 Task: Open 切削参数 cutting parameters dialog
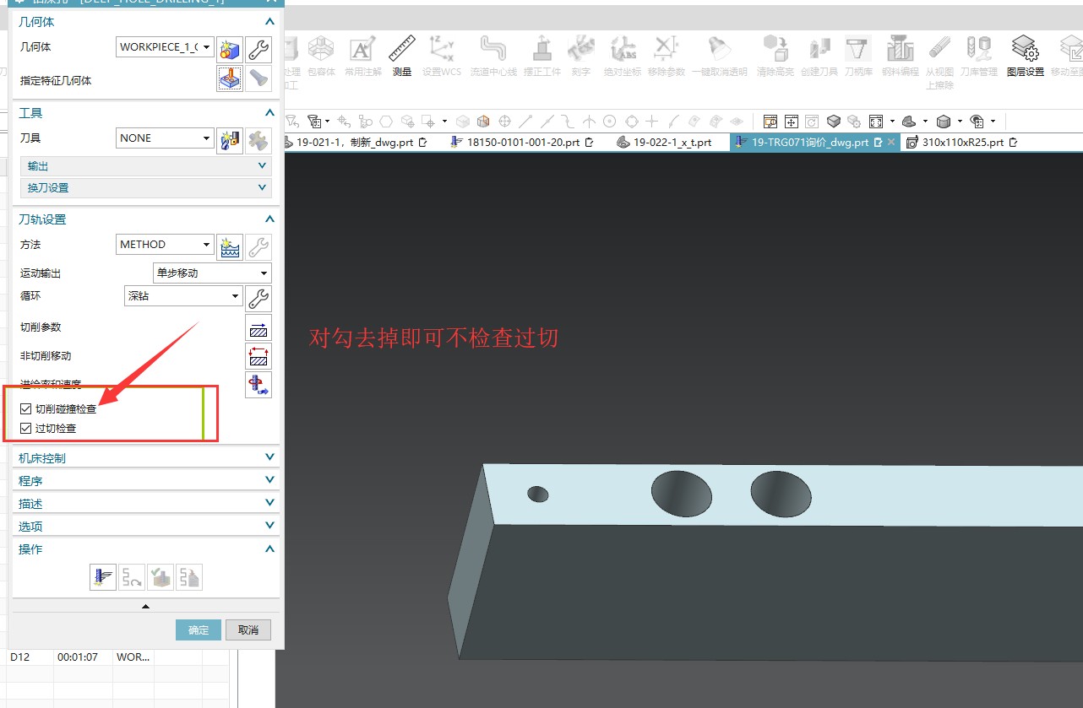coord(259,327)
